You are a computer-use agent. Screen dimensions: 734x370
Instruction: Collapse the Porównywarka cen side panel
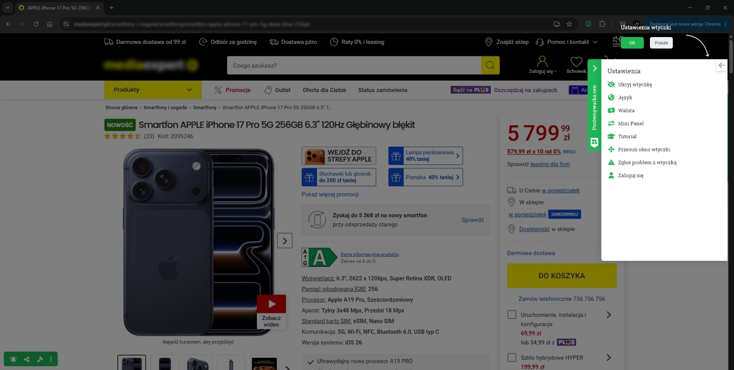pyautogui.click(x=594, y=69)
